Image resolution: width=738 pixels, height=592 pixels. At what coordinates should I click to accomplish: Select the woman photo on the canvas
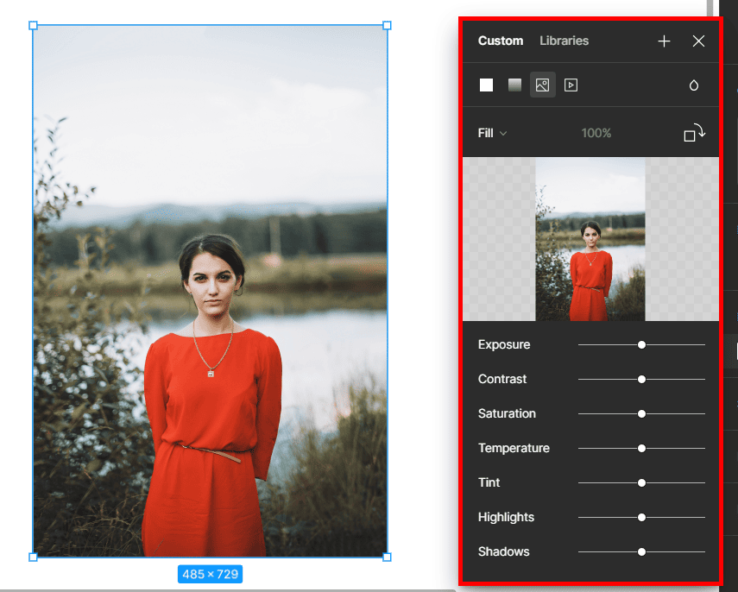tap(210, 291)
